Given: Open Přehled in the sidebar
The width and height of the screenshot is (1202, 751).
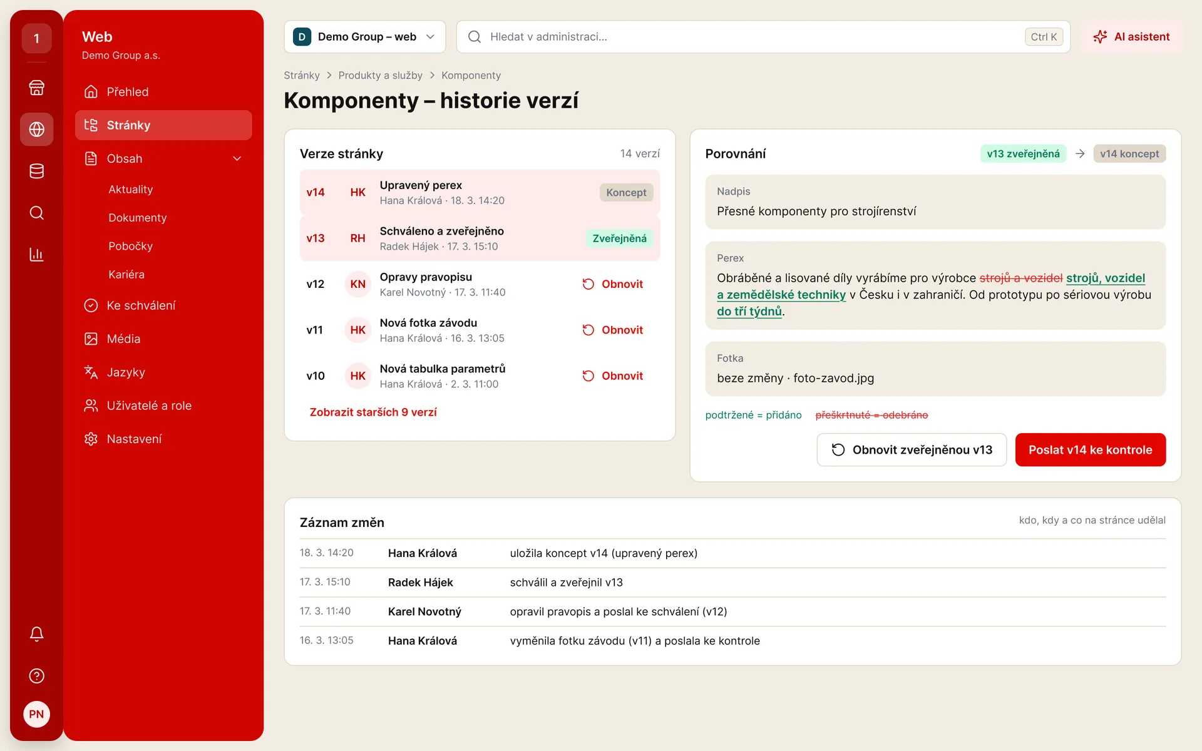Looking at the screenshot, I should pos(163,92).
